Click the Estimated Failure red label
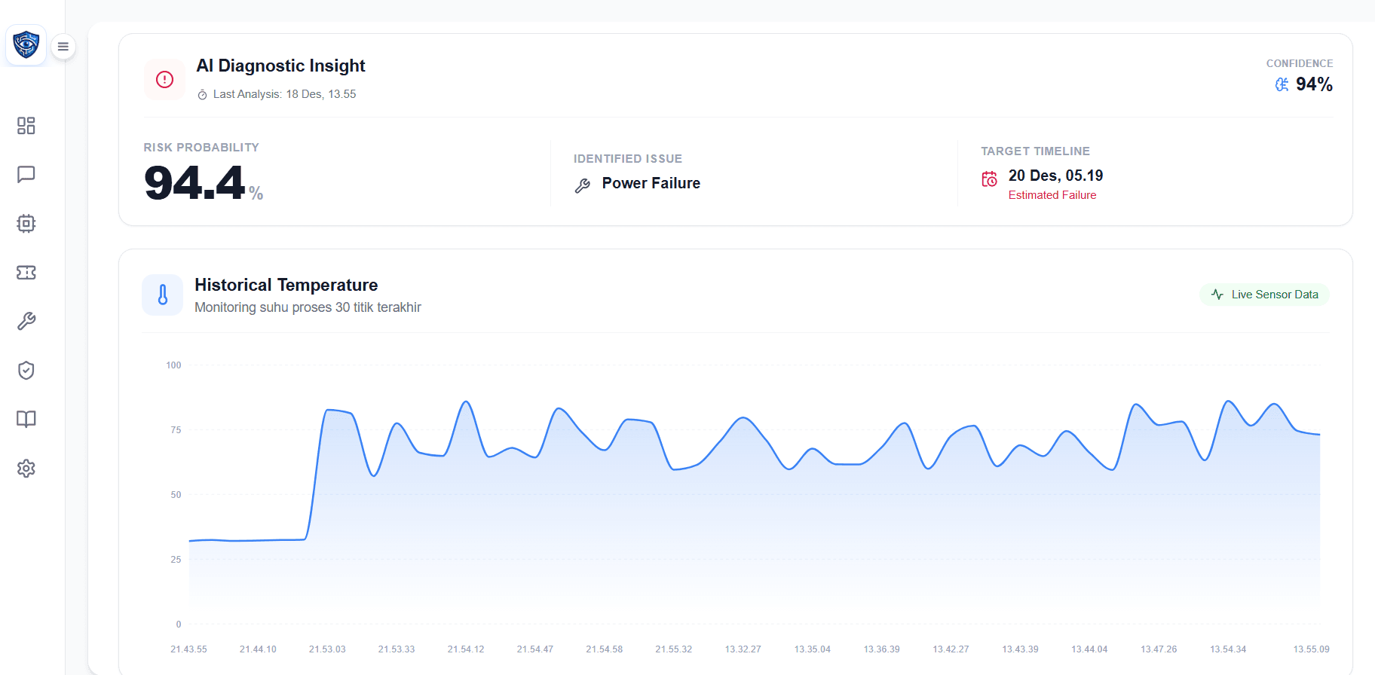This screenshot has height=675, width=1375. 1052,195
